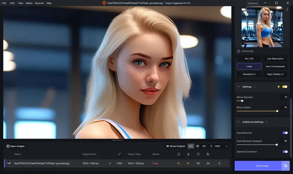Click Open Images button
Screen dimensions: 293x174
[x=15, y=146]
